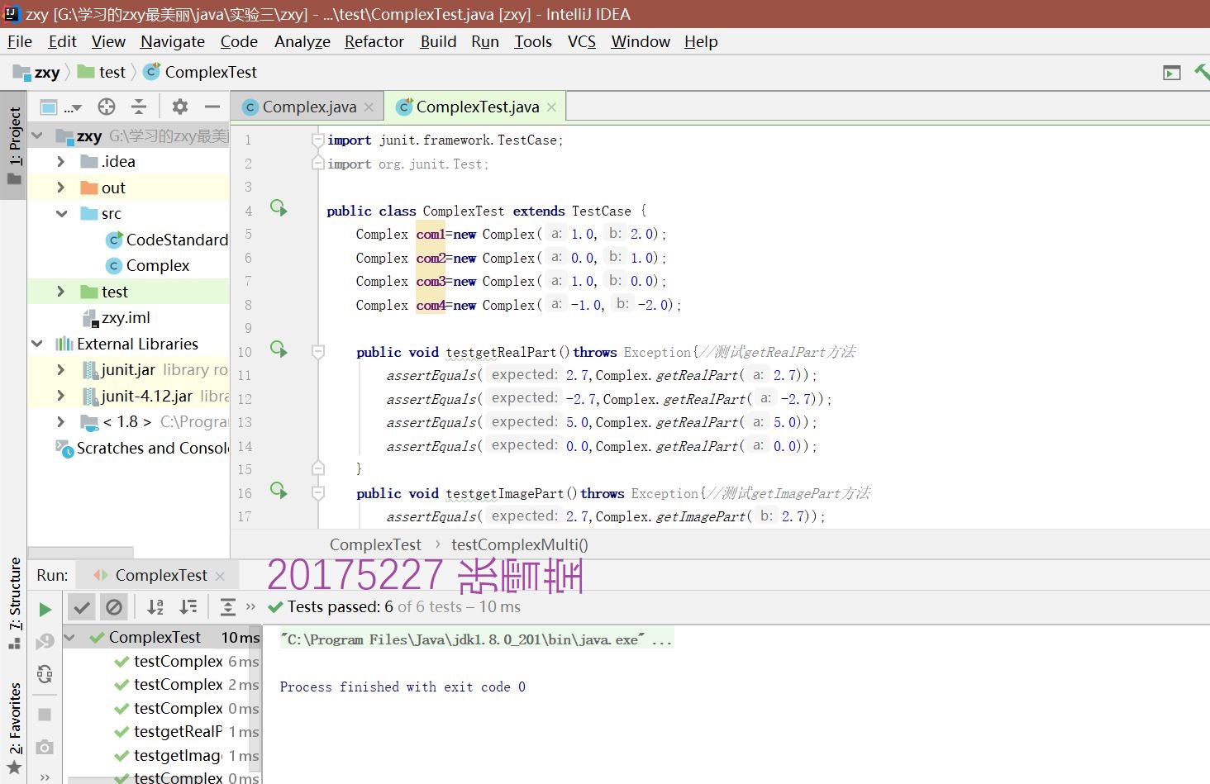Image resolution: width=1210 pixels, height=784 pixels.
Task: Click zxy in the navigation bar
Action: pyautogui.click(x=37, y=73)
